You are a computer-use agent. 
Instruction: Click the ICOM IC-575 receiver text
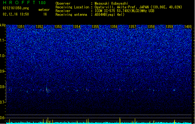point(124,11)
